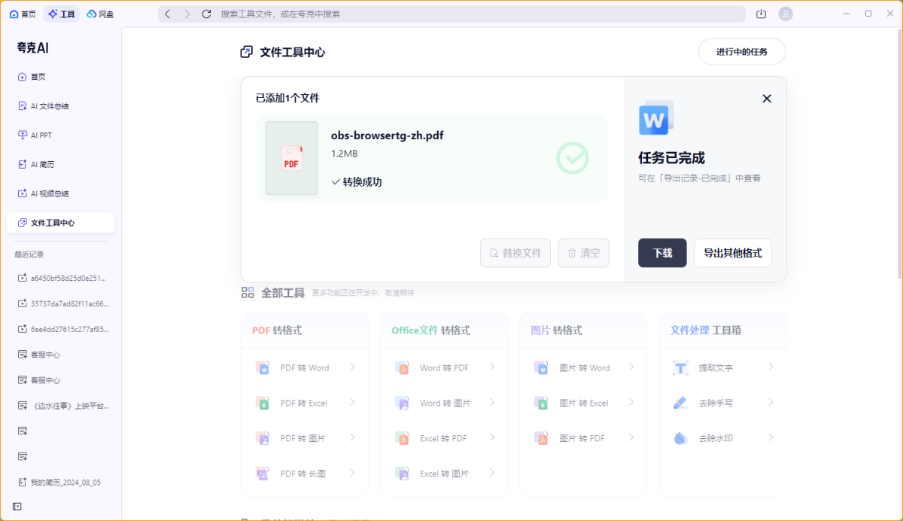Click the browser refresh icon
This screenshot has height=521, width=903.
pos(207,14)
